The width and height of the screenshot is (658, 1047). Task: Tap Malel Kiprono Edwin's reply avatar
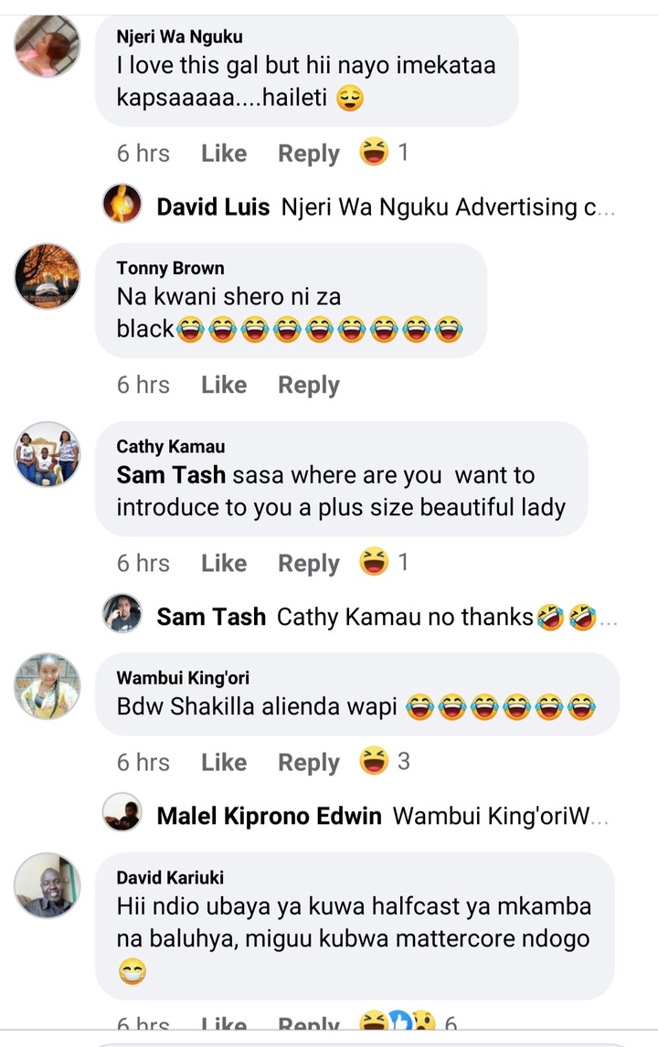[122, 812]
